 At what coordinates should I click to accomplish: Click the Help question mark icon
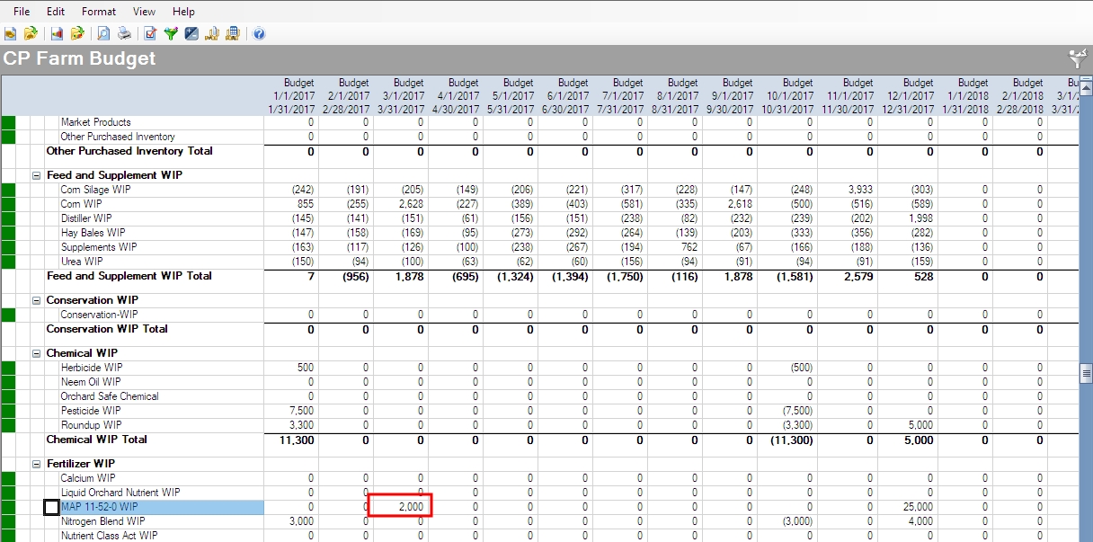[261, 33]
